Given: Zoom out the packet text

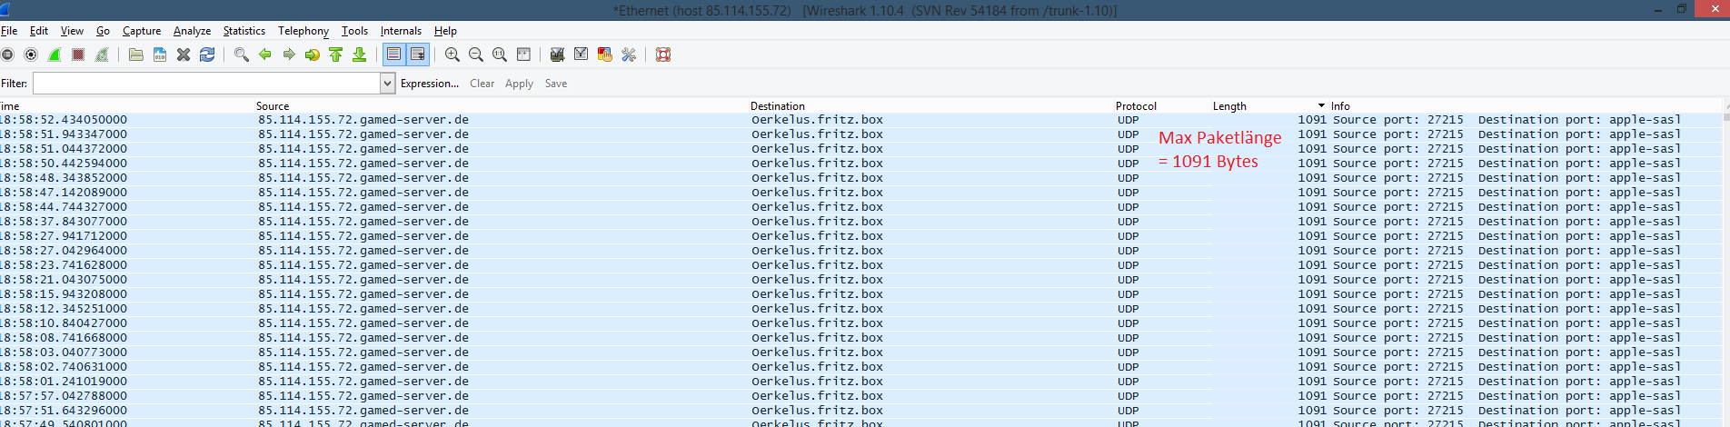Looking at the screenshot, I should pyautogui.click(x=475, y=55).
